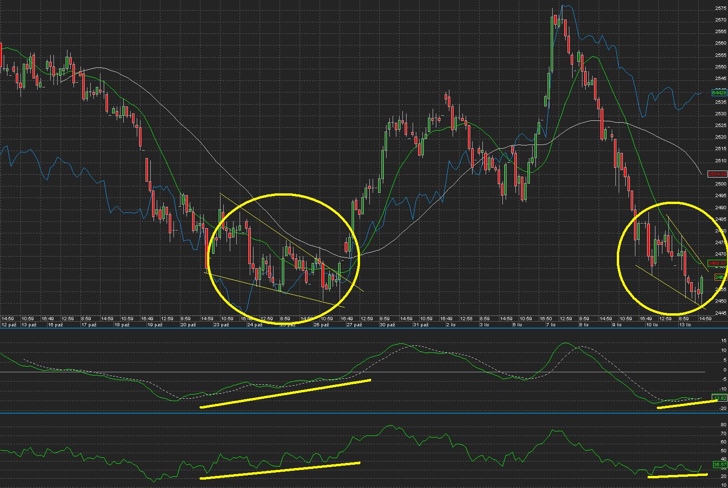Click the 2555 price axis label
The image size is (728, 488).
721,55
